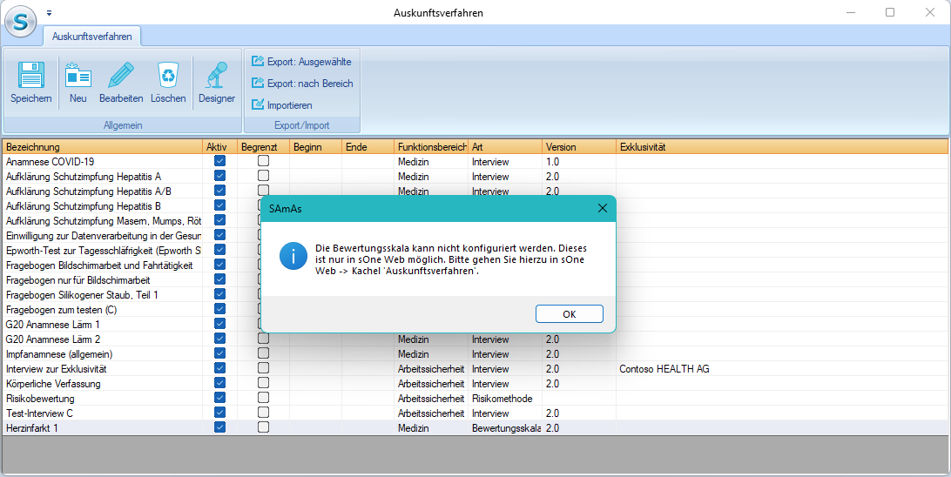Maximize the Auskunftsverfahren window
This screenshot has height=477, width=951.
coord(890,12)
